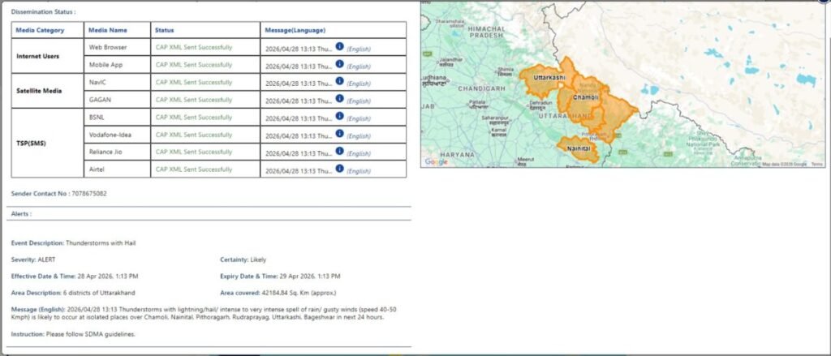This screenshot has width=831, height=356.
Task: Click the info icon in the Mobile App row
Action: [340, 64]
